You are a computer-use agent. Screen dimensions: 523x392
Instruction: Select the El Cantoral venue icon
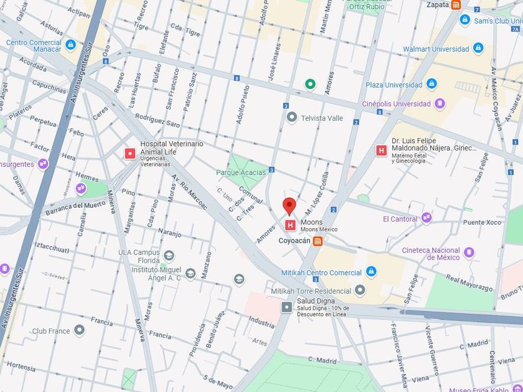point(426,218)
